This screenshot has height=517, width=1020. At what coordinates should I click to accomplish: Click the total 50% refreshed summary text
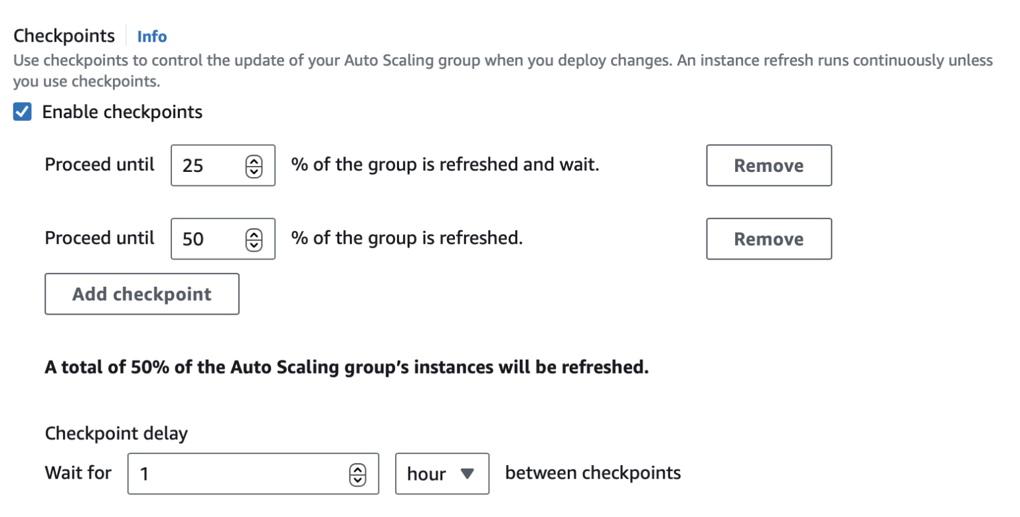tap(346, 367)
